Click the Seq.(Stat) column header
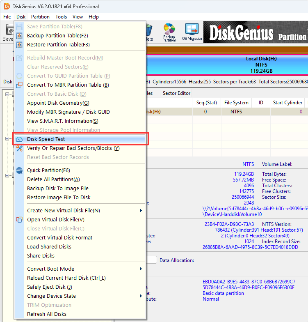 (x=207, y=103)
